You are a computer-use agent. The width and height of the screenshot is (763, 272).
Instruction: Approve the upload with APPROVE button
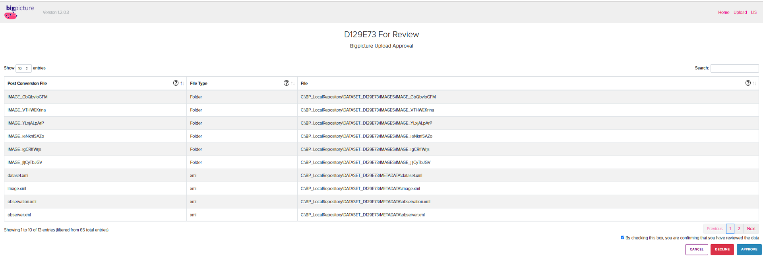(x=749, y=249)
